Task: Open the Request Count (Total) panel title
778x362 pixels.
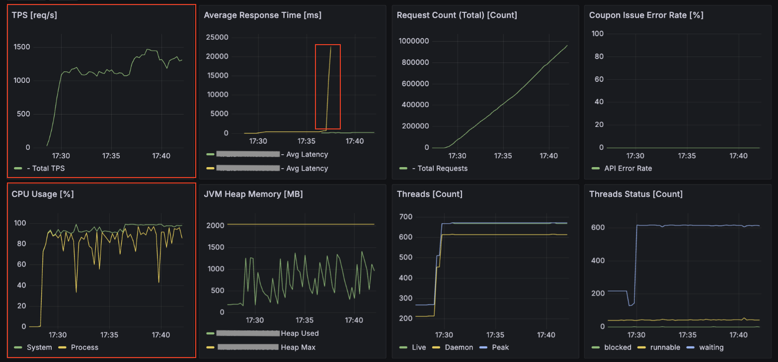Action: pos(457,15)
